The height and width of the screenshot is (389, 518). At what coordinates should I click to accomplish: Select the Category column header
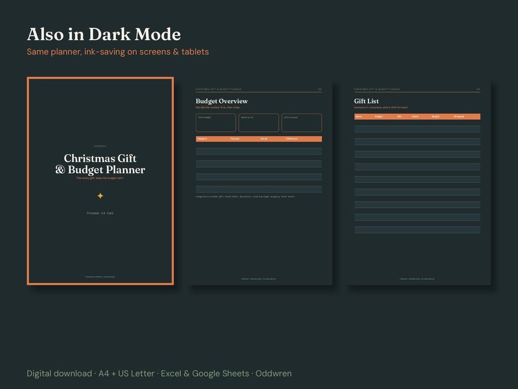[x=202, y=139]
